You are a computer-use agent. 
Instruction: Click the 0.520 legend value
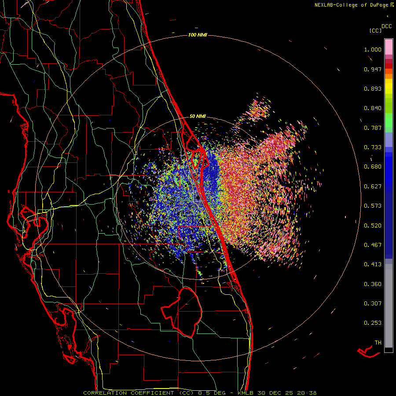(373, 226)
